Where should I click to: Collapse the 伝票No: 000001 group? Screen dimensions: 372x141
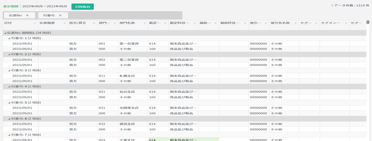[5, 33]
